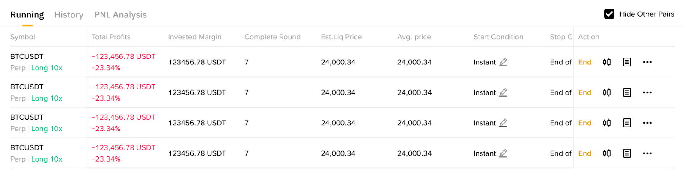685x176 pixels.
Task: Edit Start Condition pencil in fourth row
Action: (x=503, y=153)
